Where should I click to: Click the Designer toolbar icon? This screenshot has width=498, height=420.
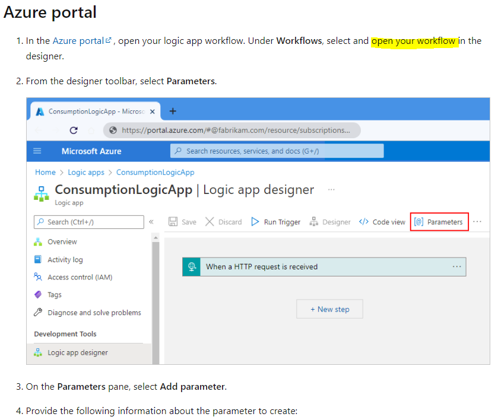tap(314, 222)
